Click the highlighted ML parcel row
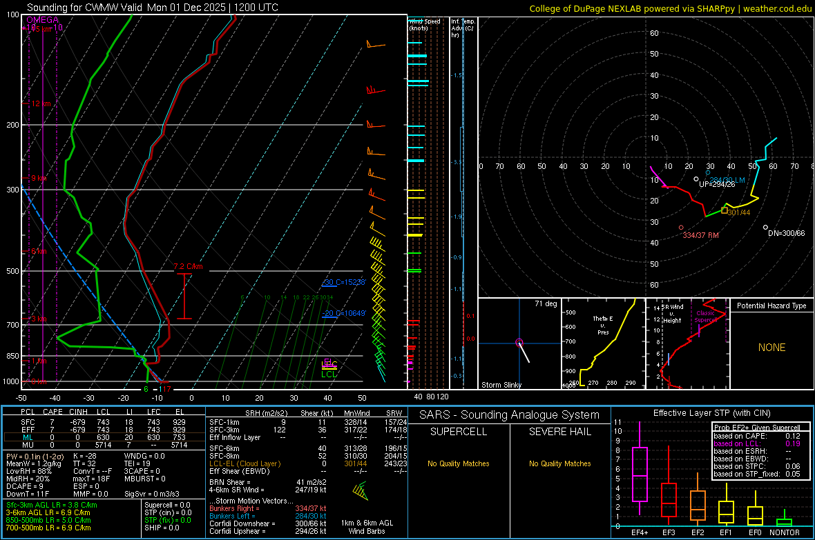 pos(104,437)
